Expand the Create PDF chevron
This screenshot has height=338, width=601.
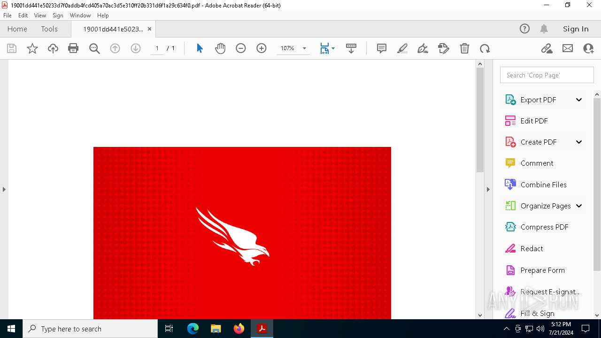point(579,142)
